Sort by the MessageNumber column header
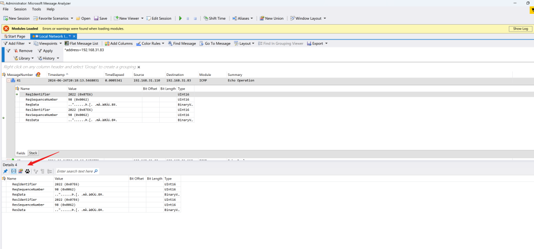This screenshot has height=249, width=534. point(20,74)
